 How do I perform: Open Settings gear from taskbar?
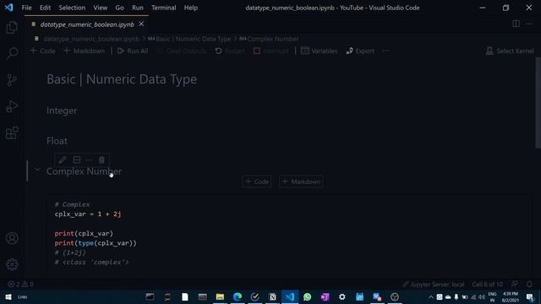click(342, 296)
